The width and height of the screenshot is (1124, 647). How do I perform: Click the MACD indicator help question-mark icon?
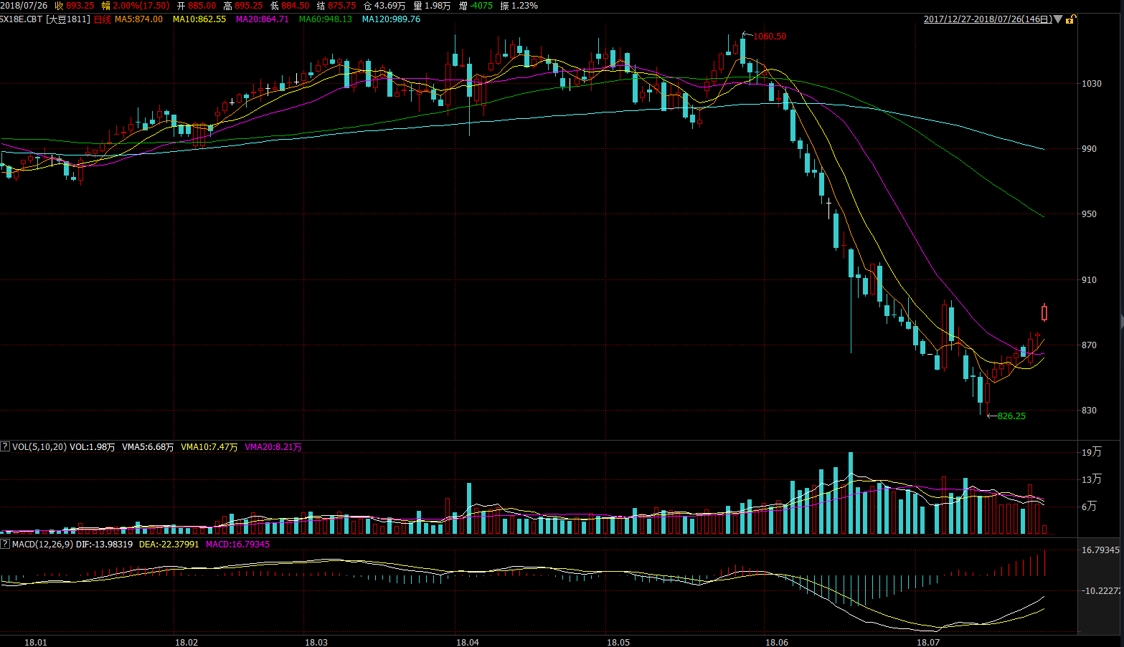[x=5, y=544]
